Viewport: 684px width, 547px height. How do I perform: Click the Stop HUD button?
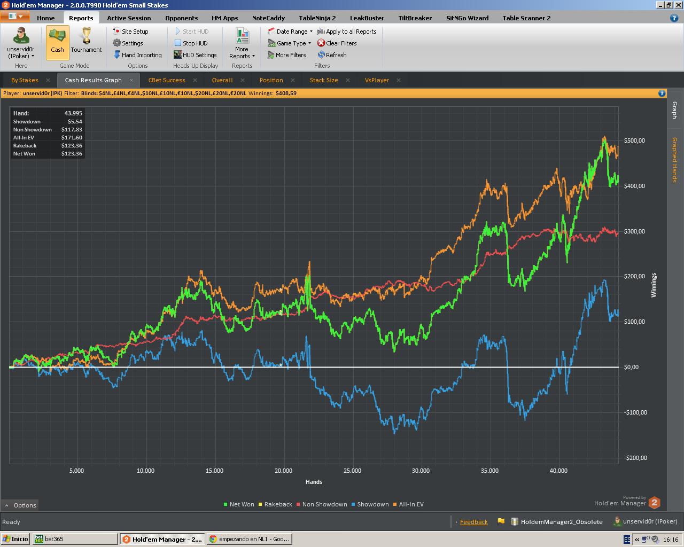(191, 43)
